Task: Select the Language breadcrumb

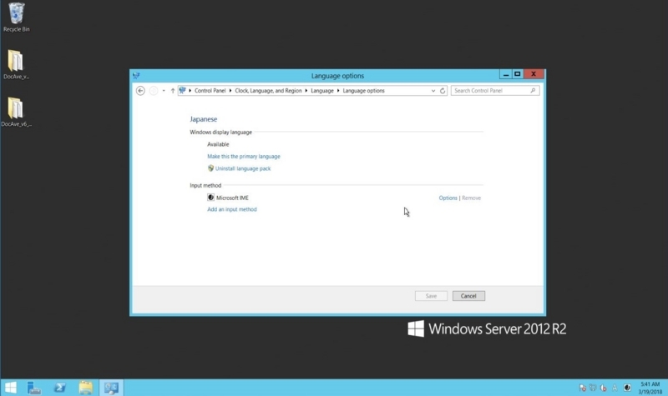Action: click(x=322, y=91)
